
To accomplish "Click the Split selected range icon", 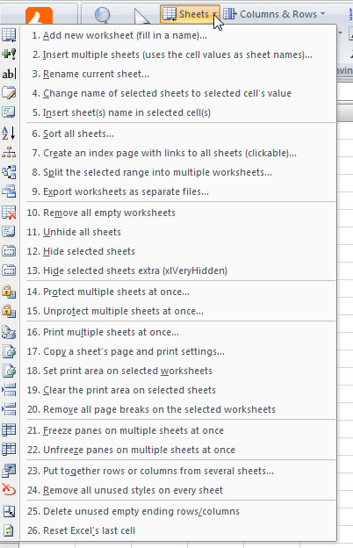I will click(x=9, y=172).
